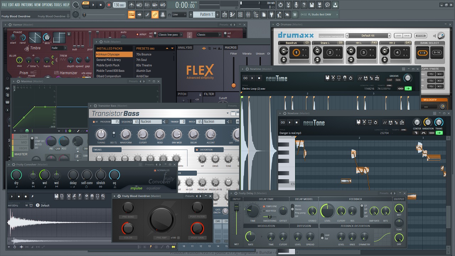Open the OPTIONS menu in the menu bar
This screenshot has width=455, height=256.
click(x=47, y=5)
